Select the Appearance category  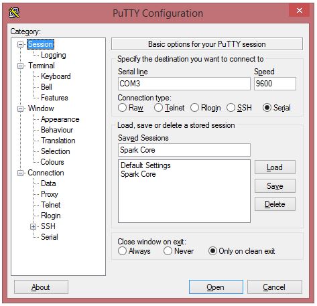click(x=60, y=119)
